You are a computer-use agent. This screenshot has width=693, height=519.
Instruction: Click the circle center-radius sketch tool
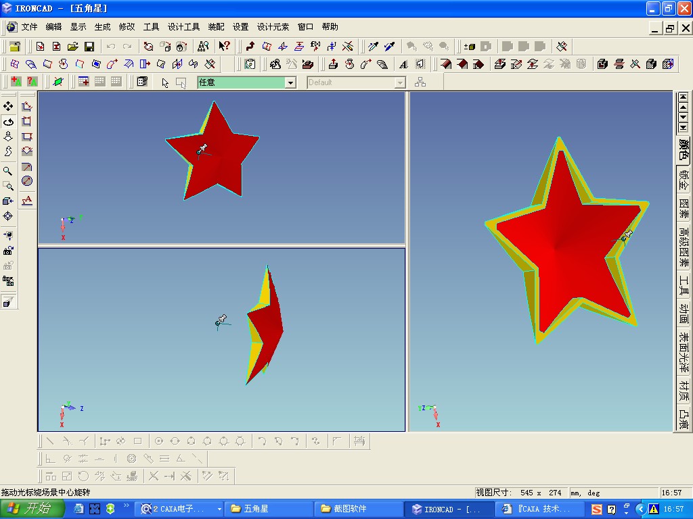tap(158, 441)
